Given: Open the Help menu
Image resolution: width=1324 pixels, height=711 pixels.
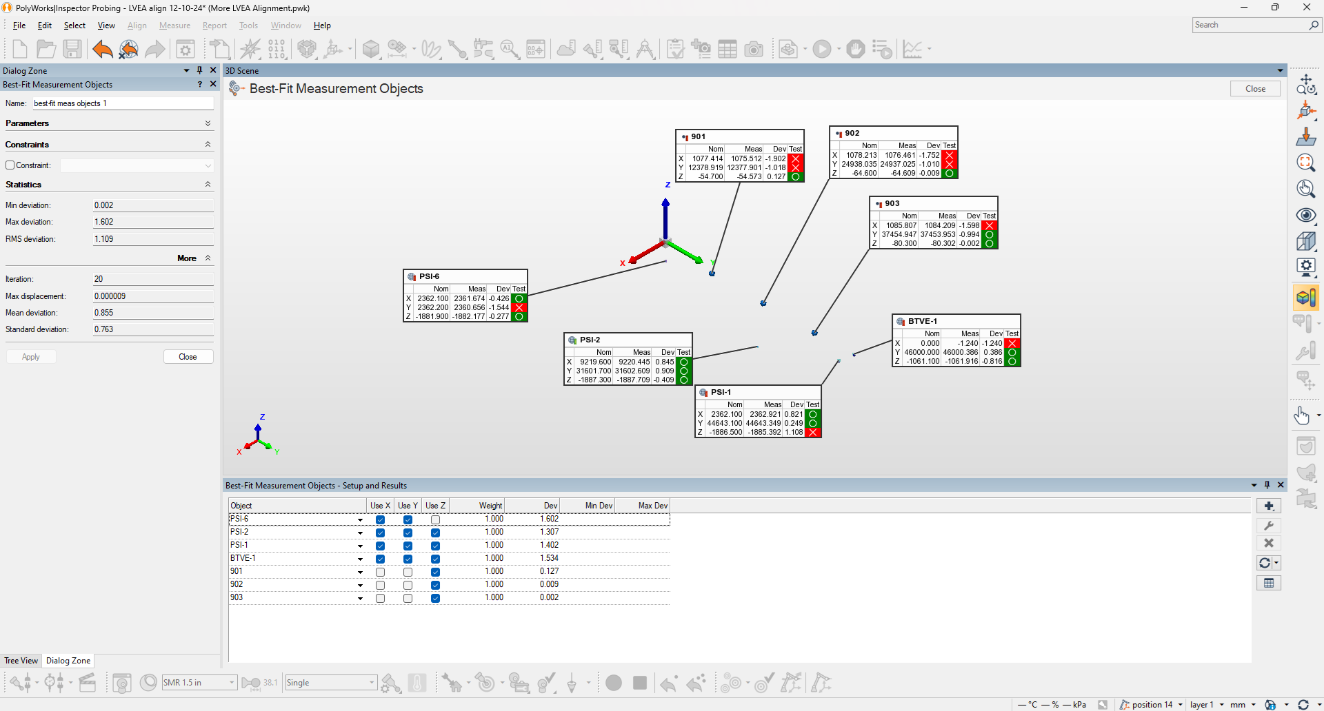Looking at the screenshot, I should [x=322, y=25].
